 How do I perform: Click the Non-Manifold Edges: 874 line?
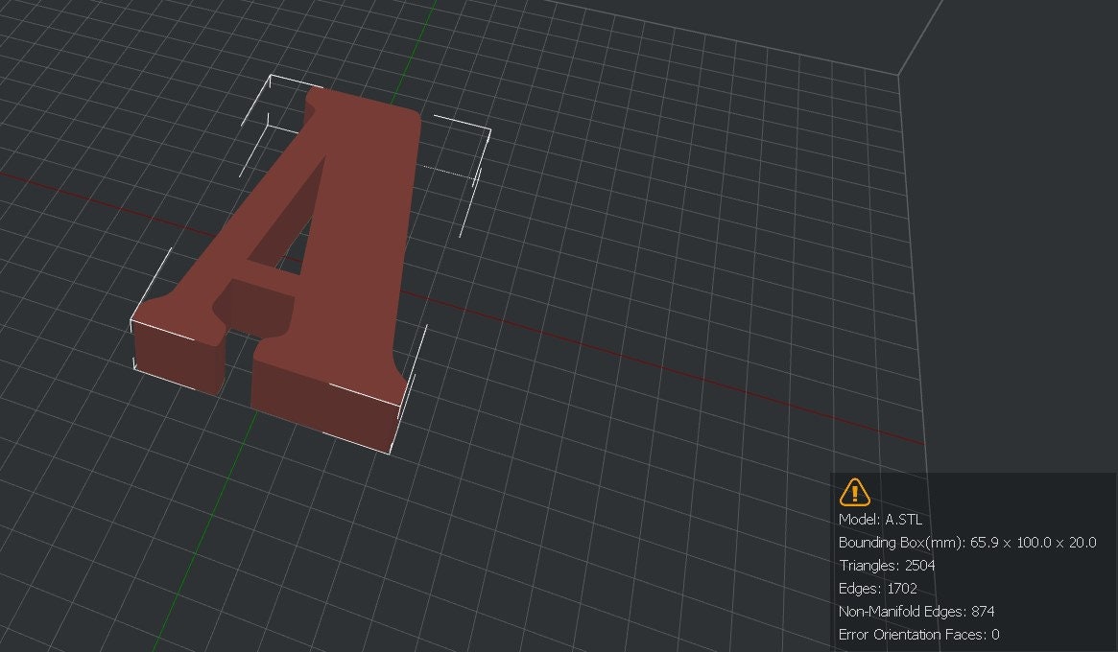(916, 612)
